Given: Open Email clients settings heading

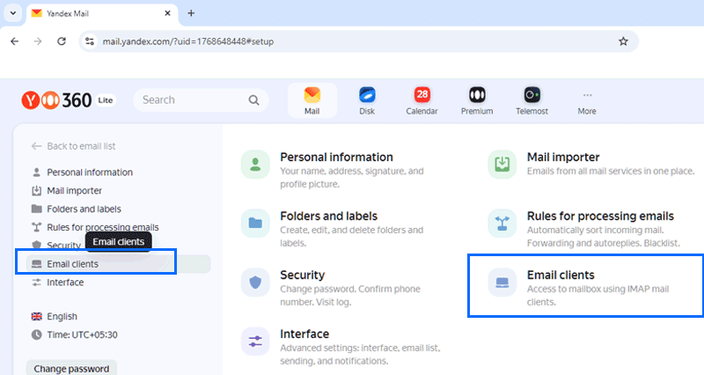Looking at the screenshot, I should (561, 275).
